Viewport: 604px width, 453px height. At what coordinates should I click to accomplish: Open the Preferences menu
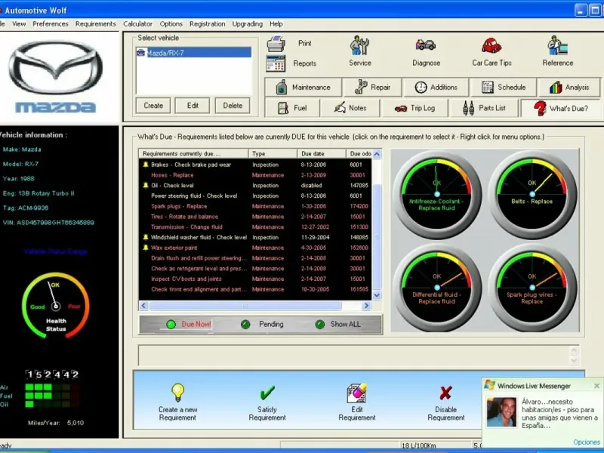tap(51, 24)
